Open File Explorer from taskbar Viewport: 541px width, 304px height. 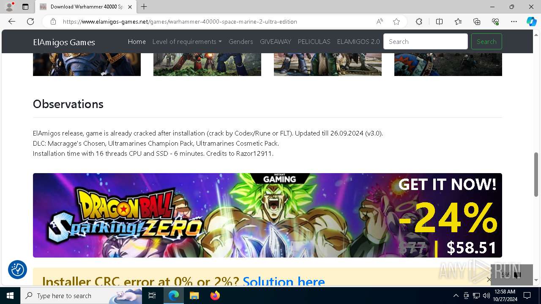coord(194,296)
